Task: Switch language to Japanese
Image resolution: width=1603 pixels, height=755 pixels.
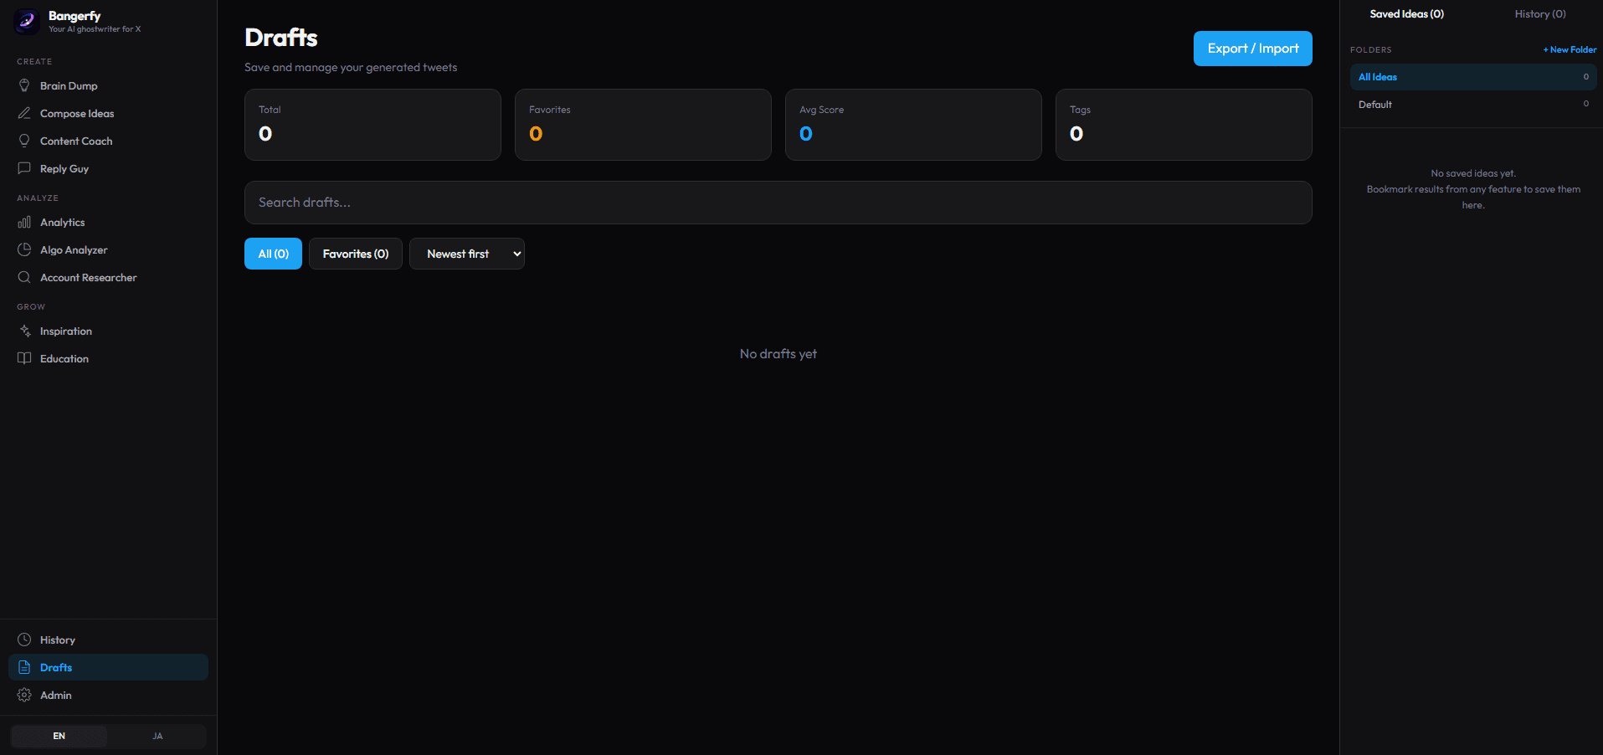Action: pos(157,736)
